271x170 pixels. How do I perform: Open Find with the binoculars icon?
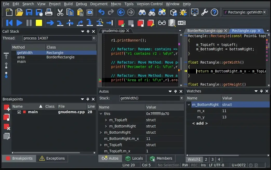pos(142,12)
